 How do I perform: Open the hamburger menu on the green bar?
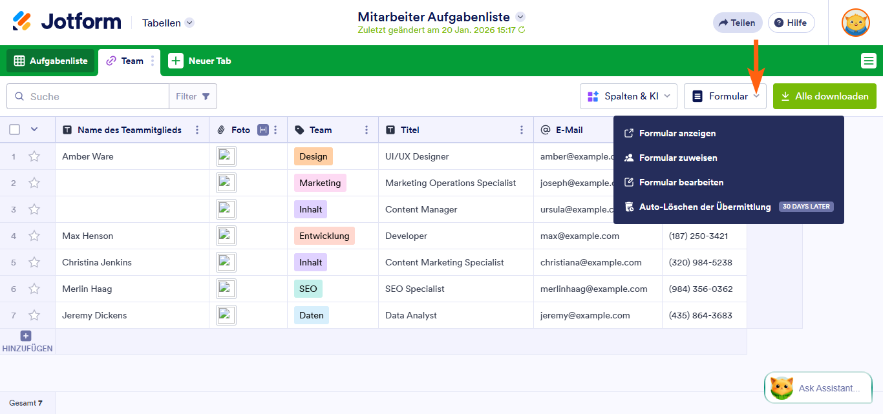point(868,60)
